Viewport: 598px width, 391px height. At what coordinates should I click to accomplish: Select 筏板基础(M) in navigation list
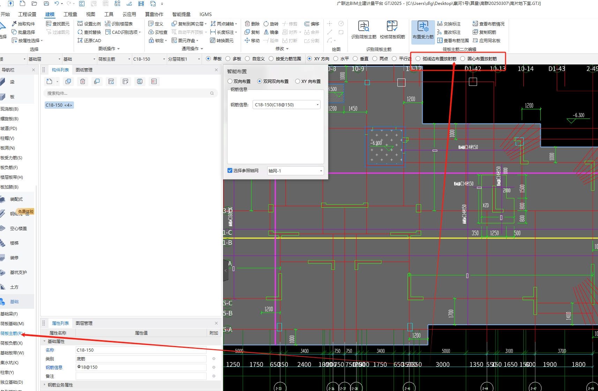(12, 323)
